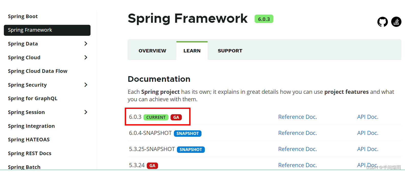Click the 5.3.24 version text

point(137,165)
